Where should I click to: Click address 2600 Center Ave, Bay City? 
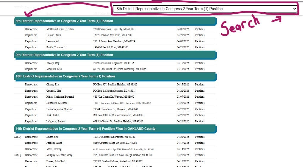114,29
